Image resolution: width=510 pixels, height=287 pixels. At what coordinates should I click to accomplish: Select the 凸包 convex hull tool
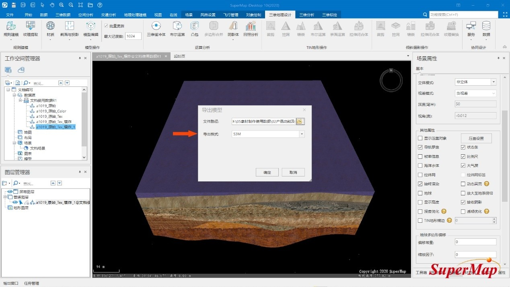(195, 29)
